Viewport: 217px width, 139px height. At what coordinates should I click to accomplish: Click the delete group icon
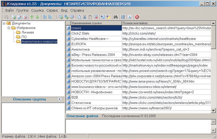pyautogui.click(x=25, y=17)
